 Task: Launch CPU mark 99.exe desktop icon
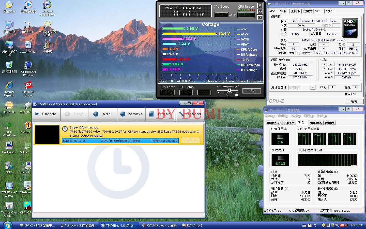coord(28,89)
